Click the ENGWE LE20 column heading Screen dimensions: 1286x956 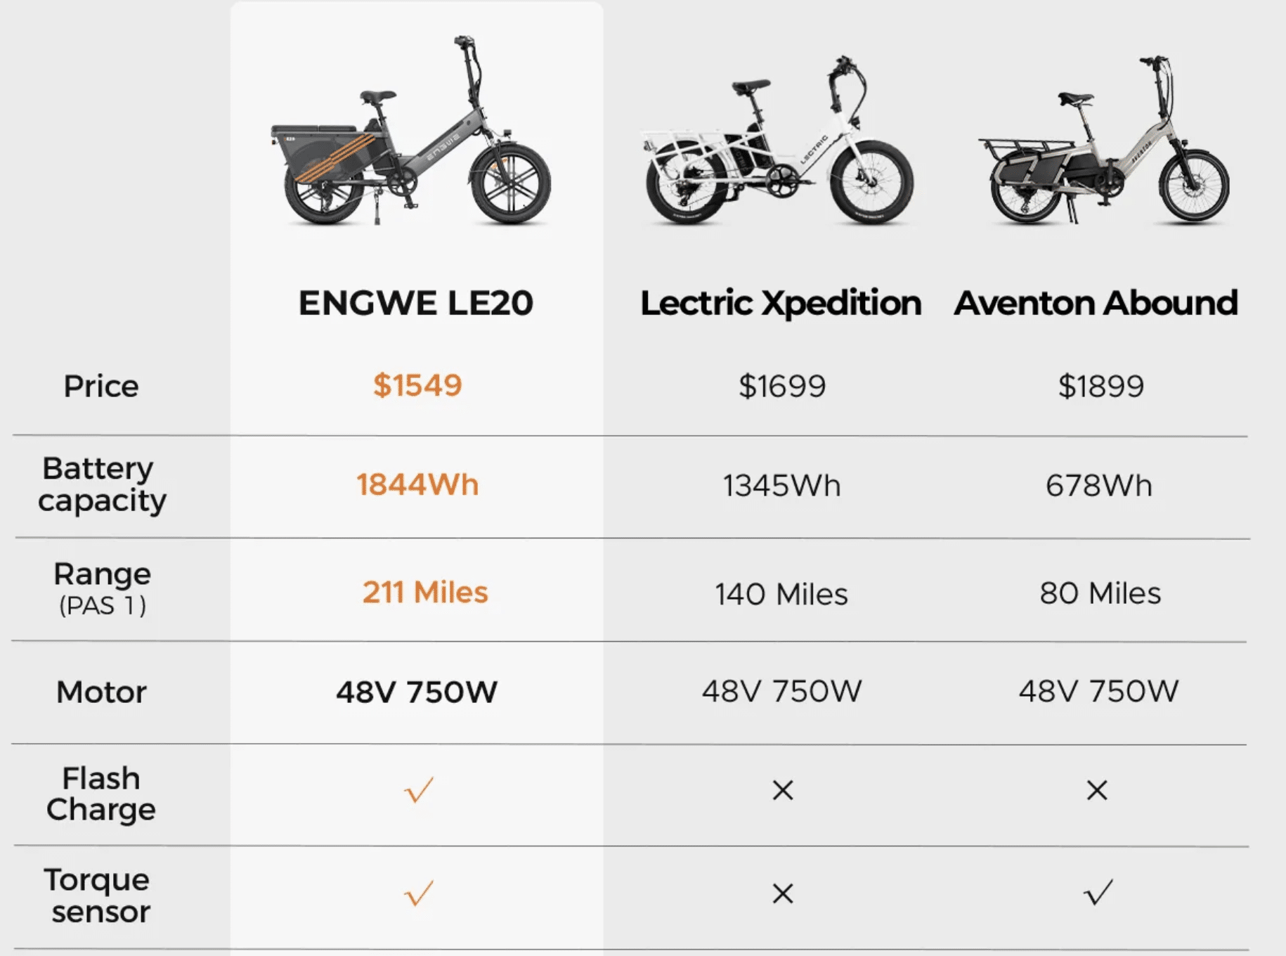(416, 303)
